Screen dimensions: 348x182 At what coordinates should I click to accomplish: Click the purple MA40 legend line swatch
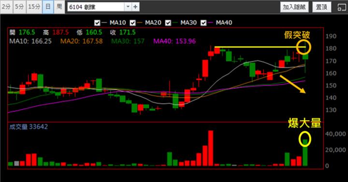pyautogui.click(x=210, y=22)
